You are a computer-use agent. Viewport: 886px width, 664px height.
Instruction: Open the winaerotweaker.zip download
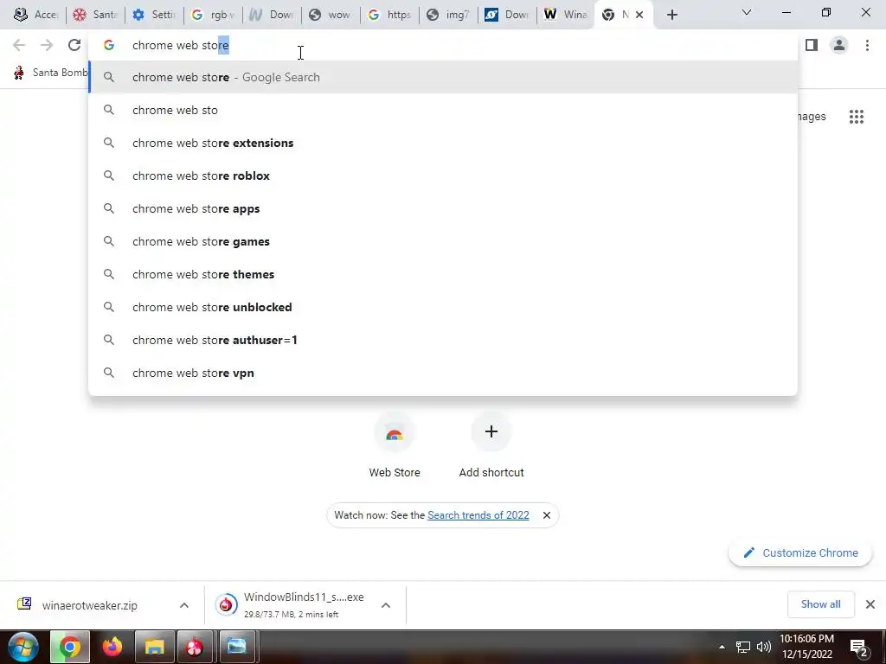[90, 605]
